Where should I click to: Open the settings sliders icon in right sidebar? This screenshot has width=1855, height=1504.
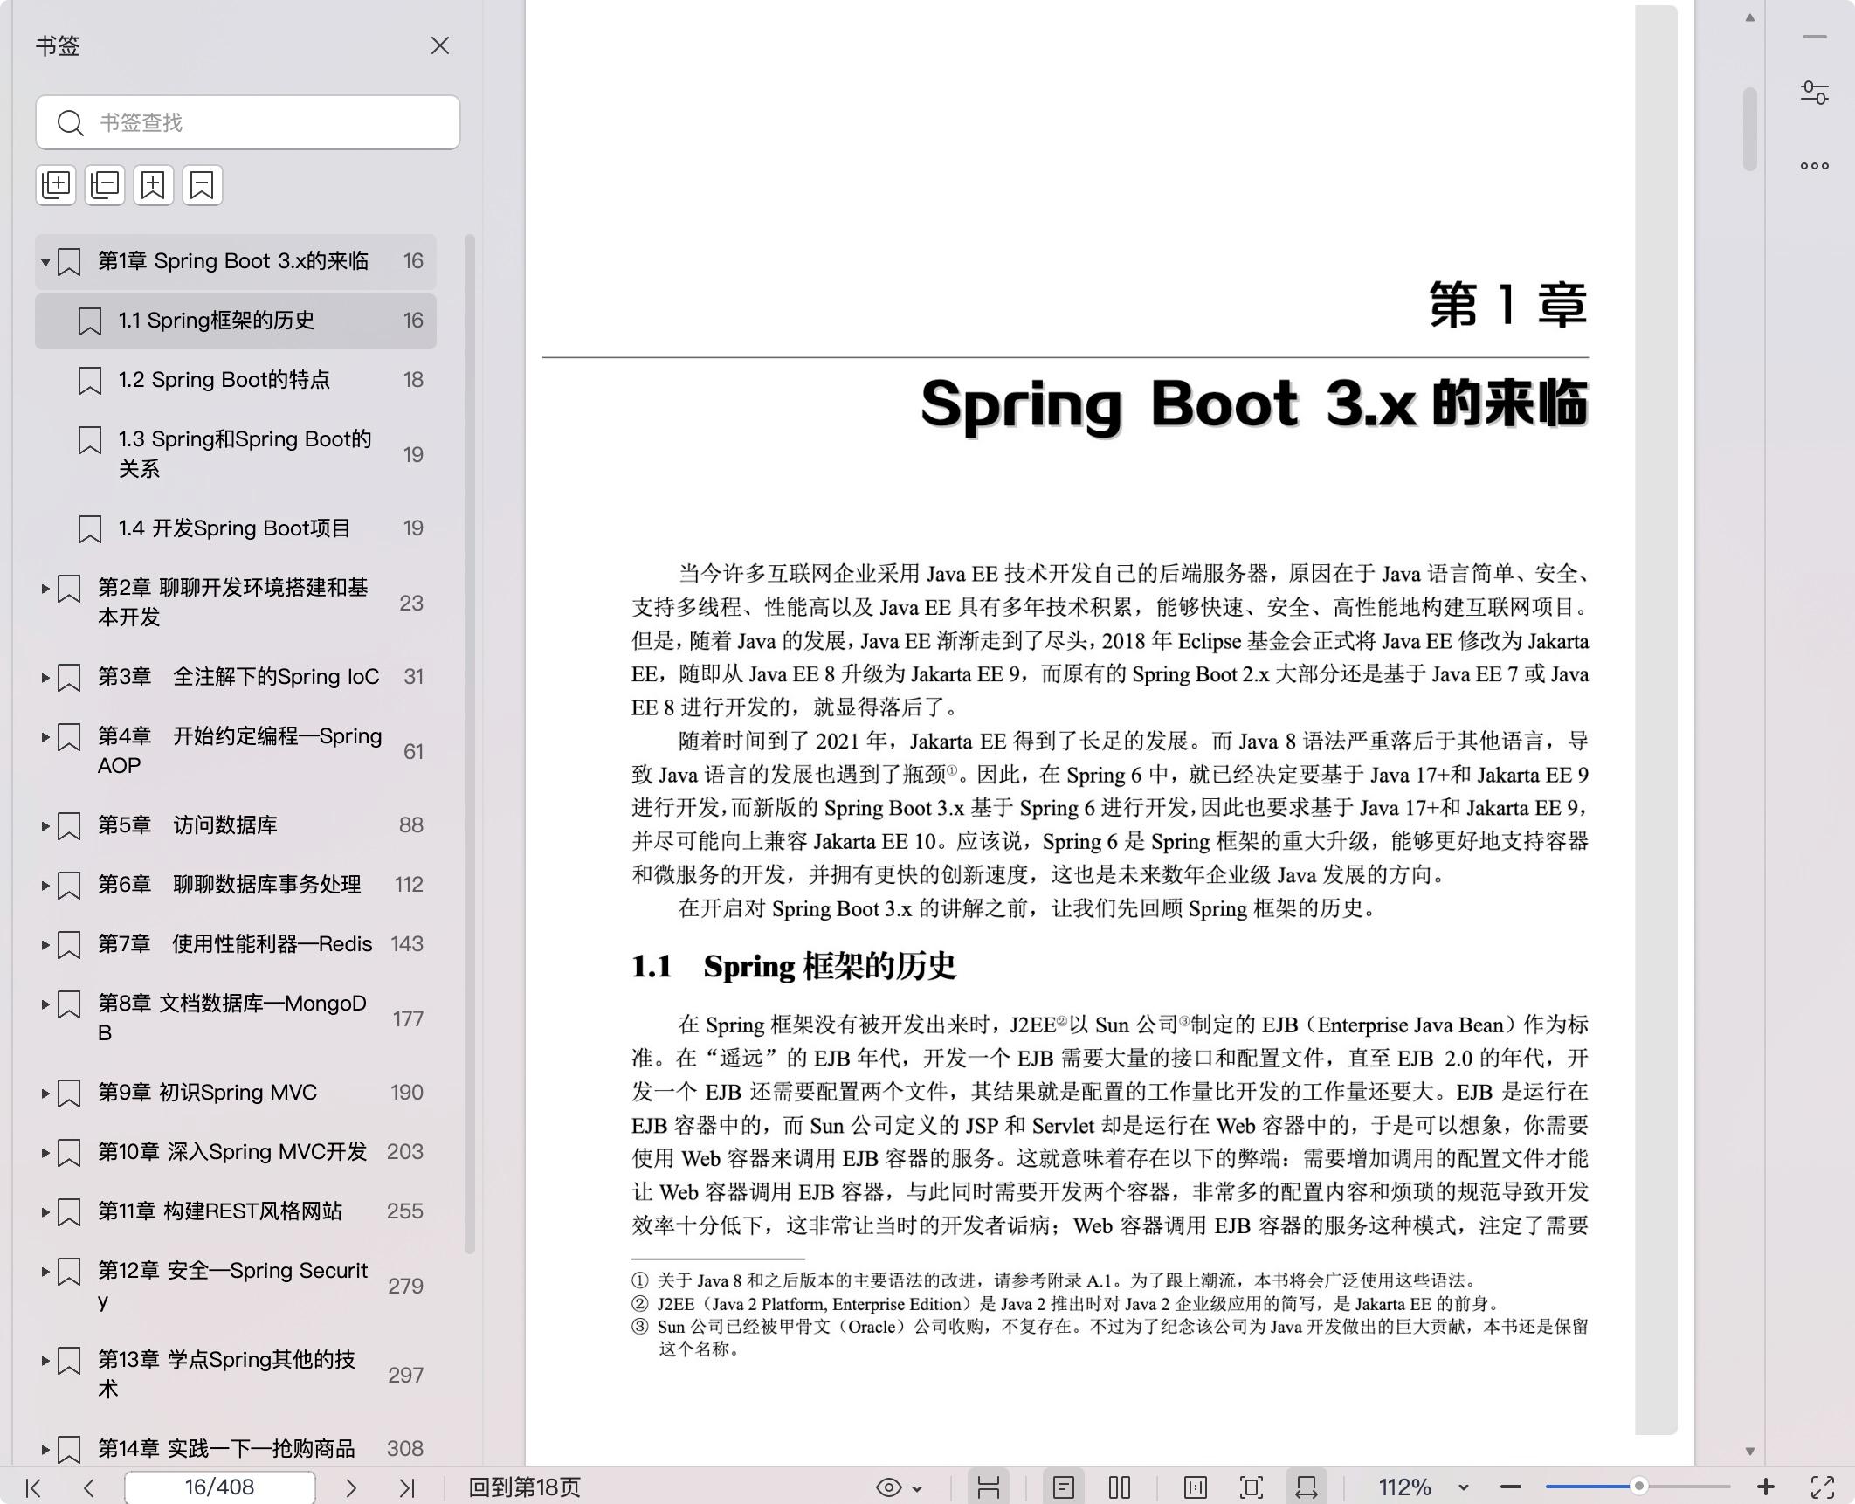click(x=1815, y=93)
